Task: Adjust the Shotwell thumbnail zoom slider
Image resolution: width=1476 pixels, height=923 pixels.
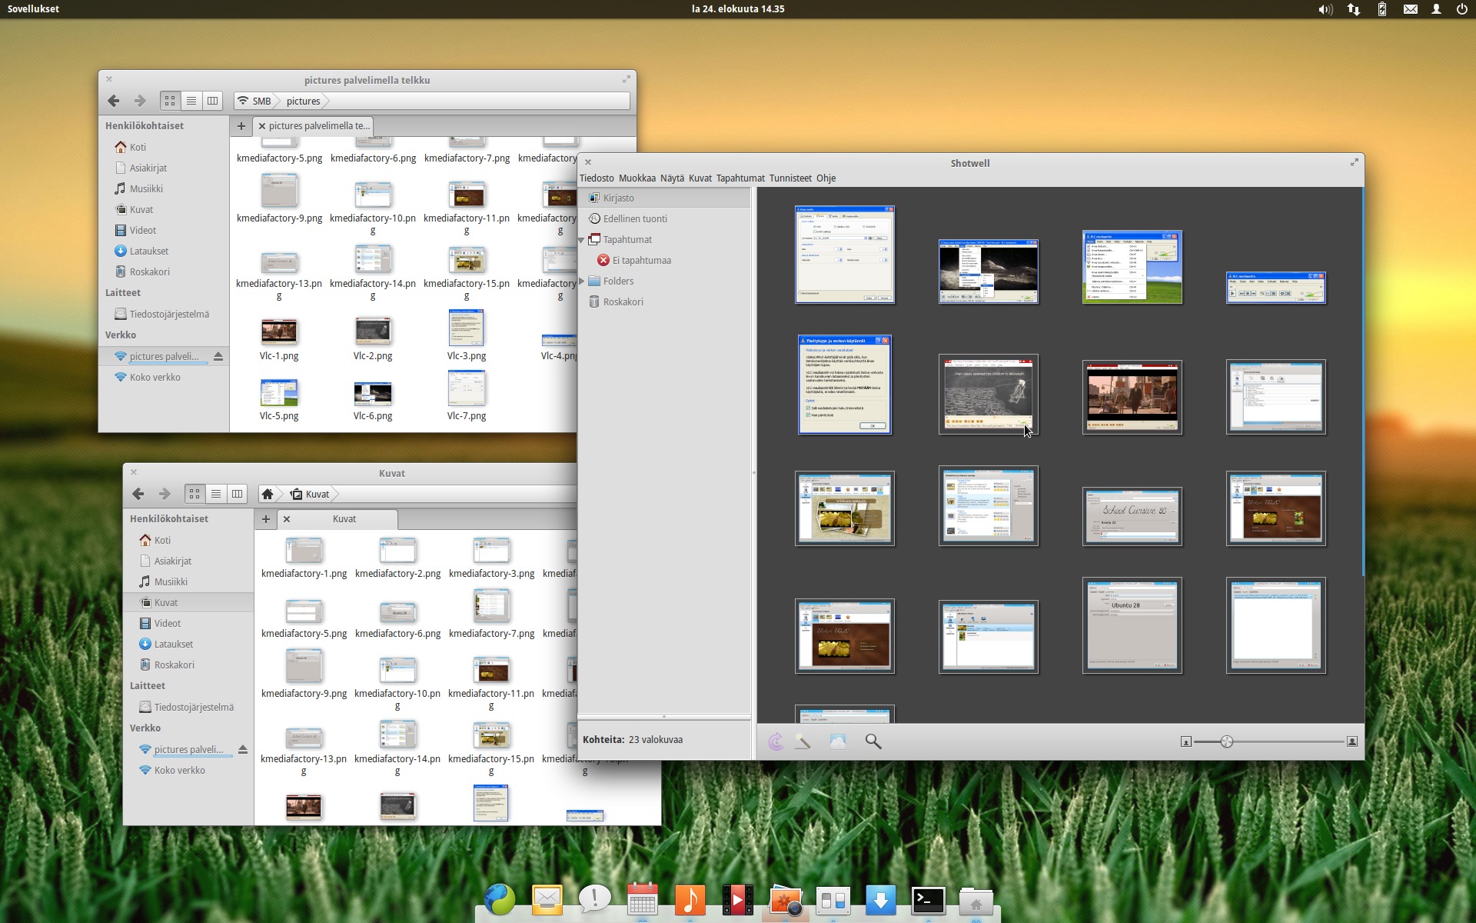Action: pyautogui.click(x=1227, y=741)
